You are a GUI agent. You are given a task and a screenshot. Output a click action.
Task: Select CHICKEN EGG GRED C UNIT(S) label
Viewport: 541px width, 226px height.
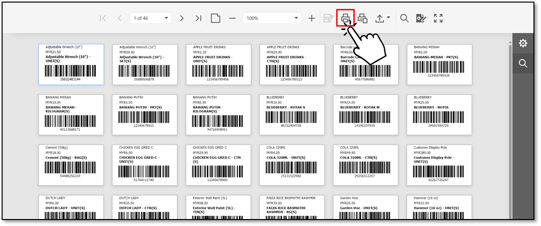145,165
